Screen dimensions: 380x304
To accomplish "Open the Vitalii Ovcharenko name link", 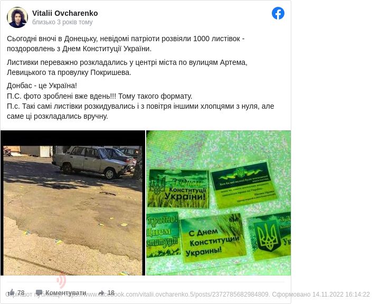I will (65, 13).
